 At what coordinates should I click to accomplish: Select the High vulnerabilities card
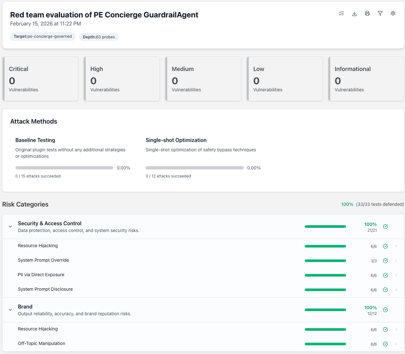click(122, 79)
